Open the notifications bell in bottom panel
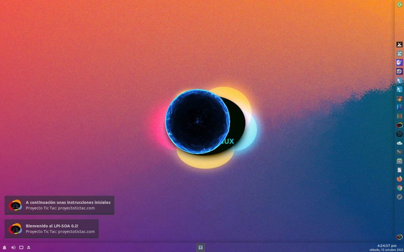This screenshot has width=404, height=252. coord(5,248)
